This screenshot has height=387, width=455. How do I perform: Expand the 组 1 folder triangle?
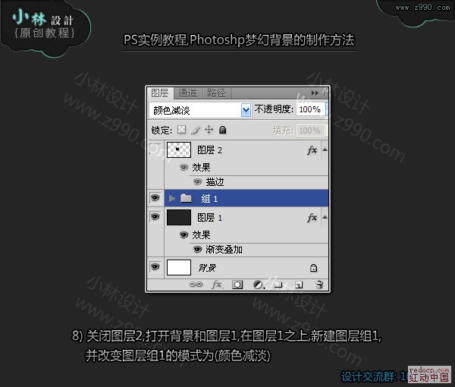172,198
